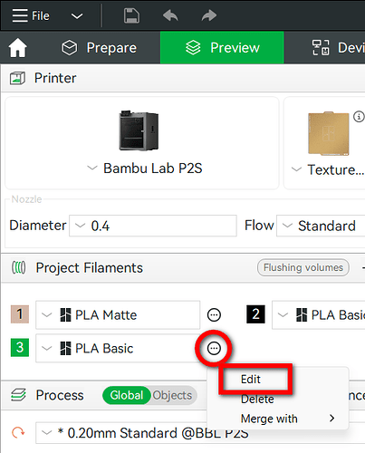Screen dimensions: 365x453
Task: Switch to the Prepare tab
Action: pyautogui.click(x=100, y=48)
